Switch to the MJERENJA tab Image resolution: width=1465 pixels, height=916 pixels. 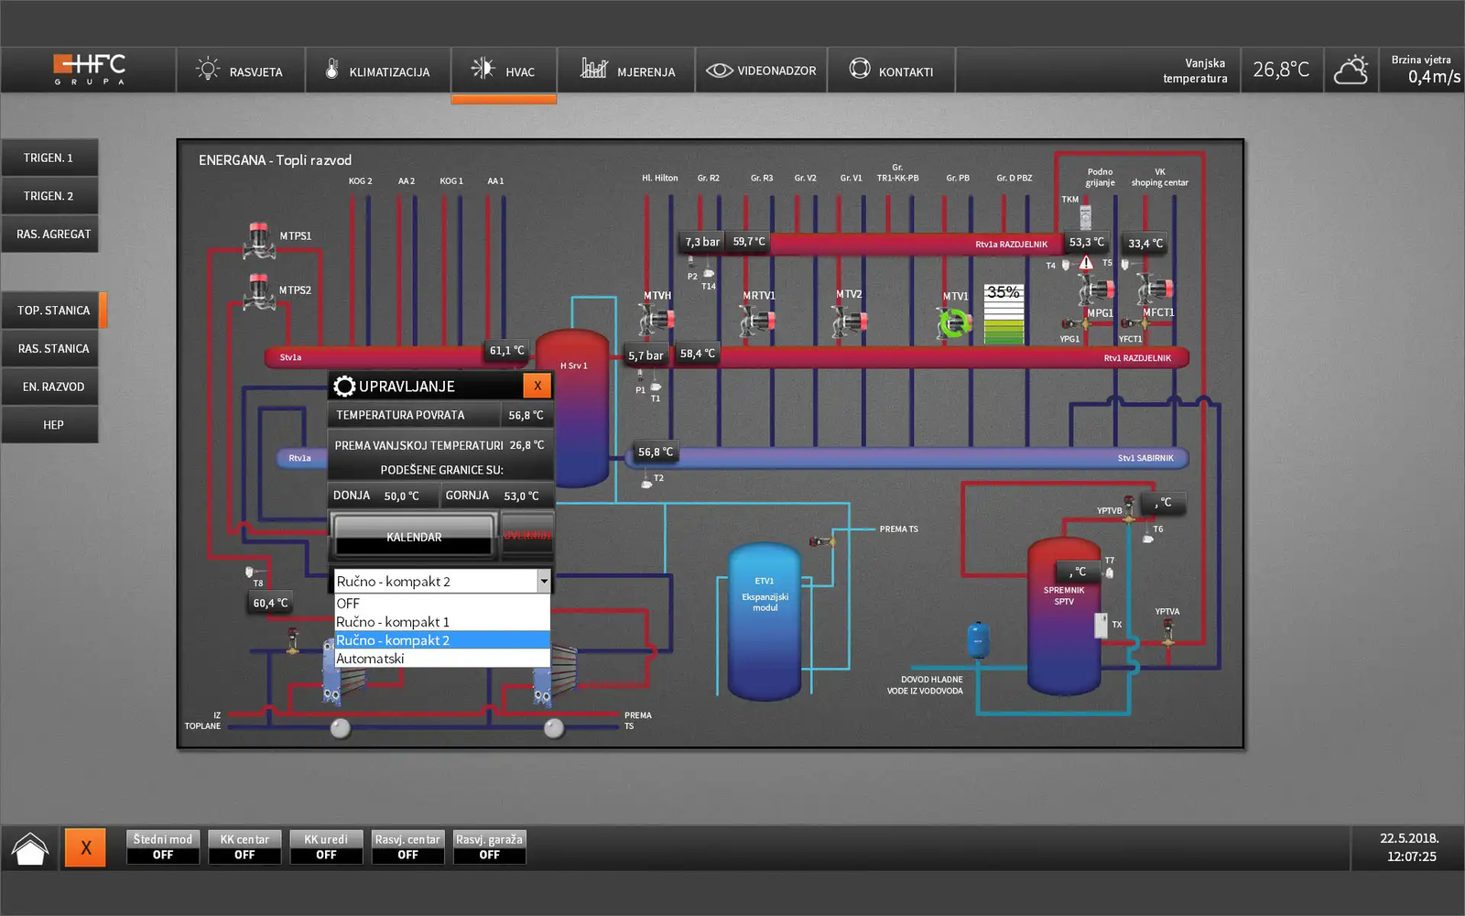click(627, 71)
